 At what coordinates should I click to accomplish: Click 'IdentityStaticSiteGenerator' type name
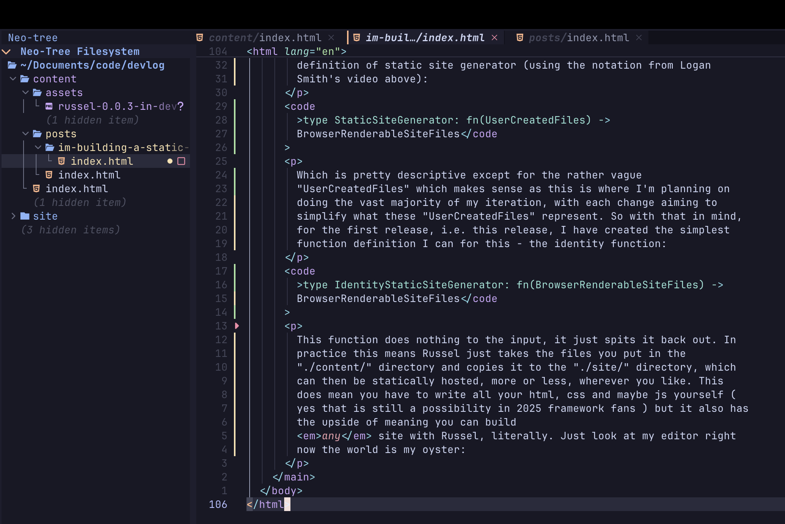[x=419, y=285]
